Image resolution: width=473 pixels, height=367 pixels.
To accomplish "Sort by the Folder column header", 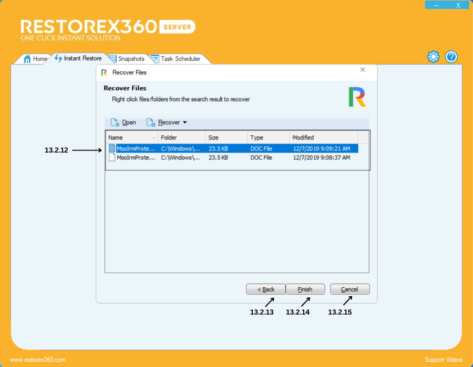I will [x=182, y=137].
